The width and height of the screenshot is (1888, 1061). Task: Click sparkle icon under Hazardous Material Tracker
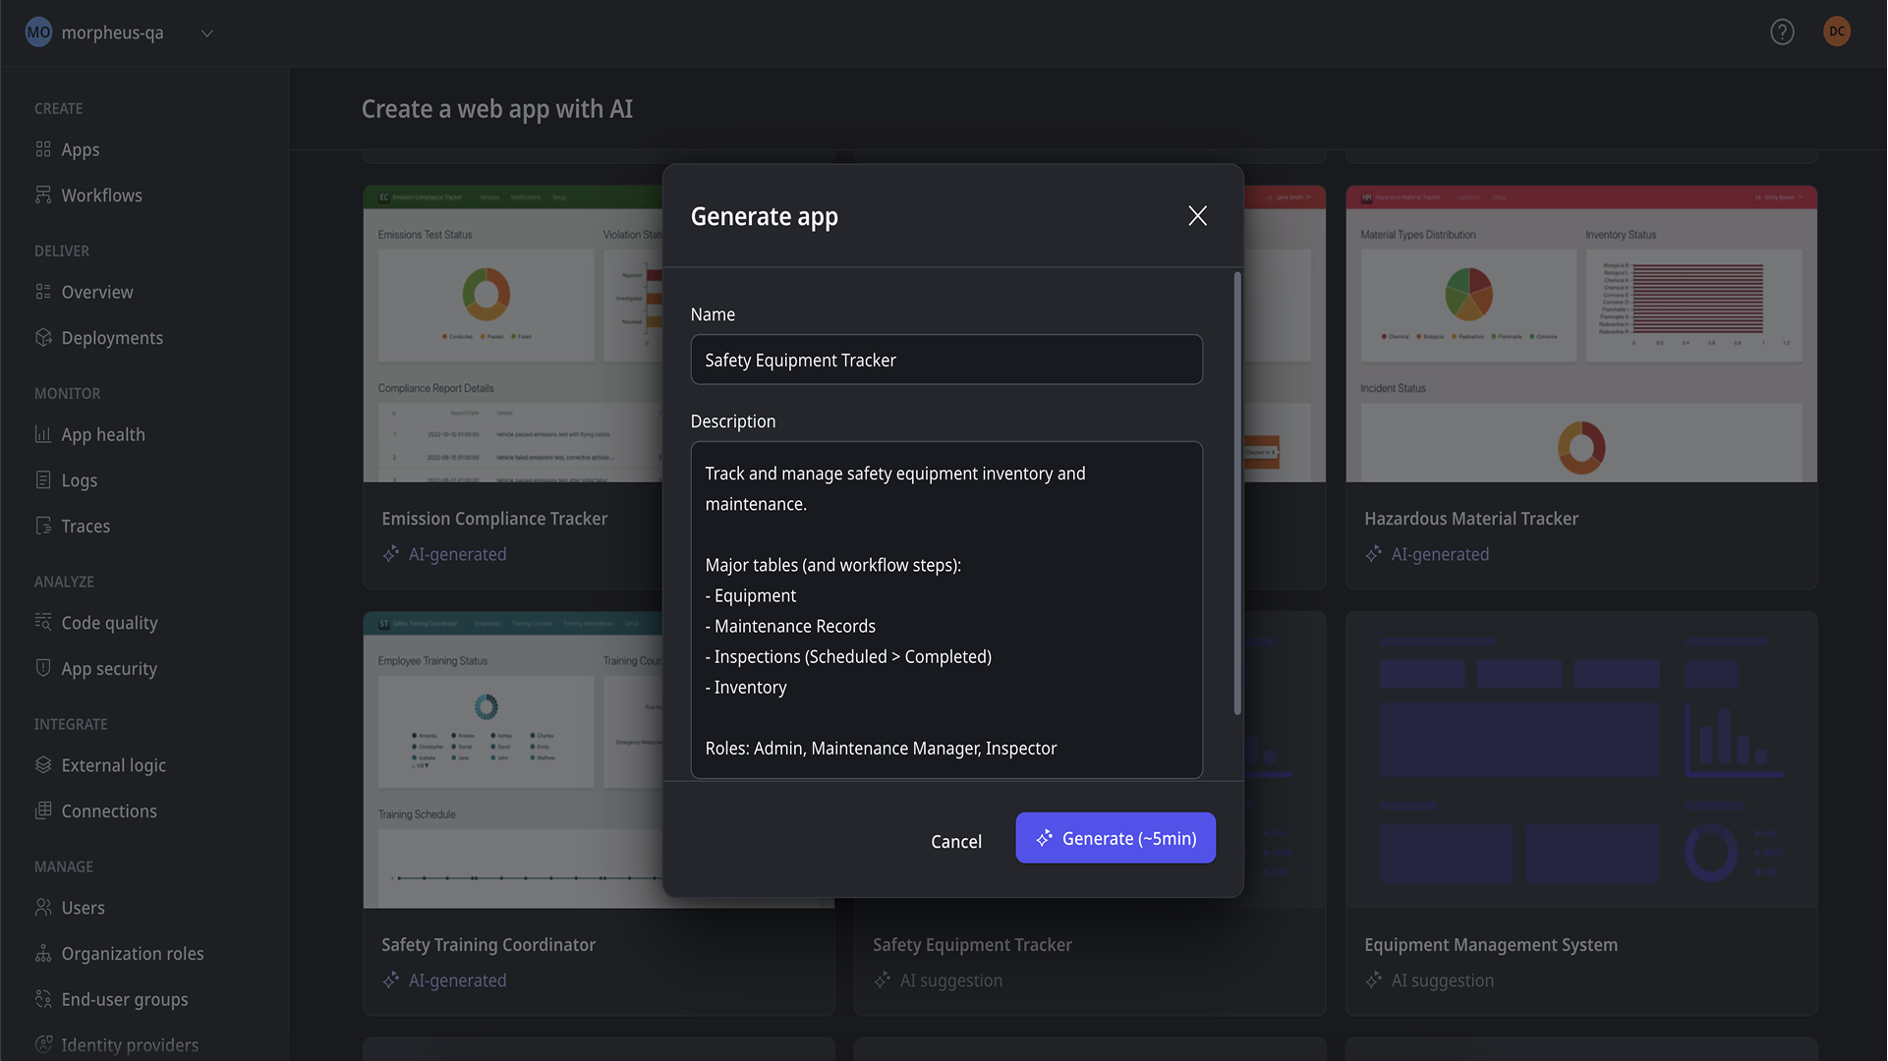point(1374,554)
